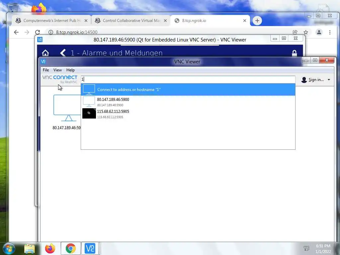This screenshot has height=255, width=340.
Task: Switch to Control Collaborative Virtual Machines tab
Action: tap(131, 21)
